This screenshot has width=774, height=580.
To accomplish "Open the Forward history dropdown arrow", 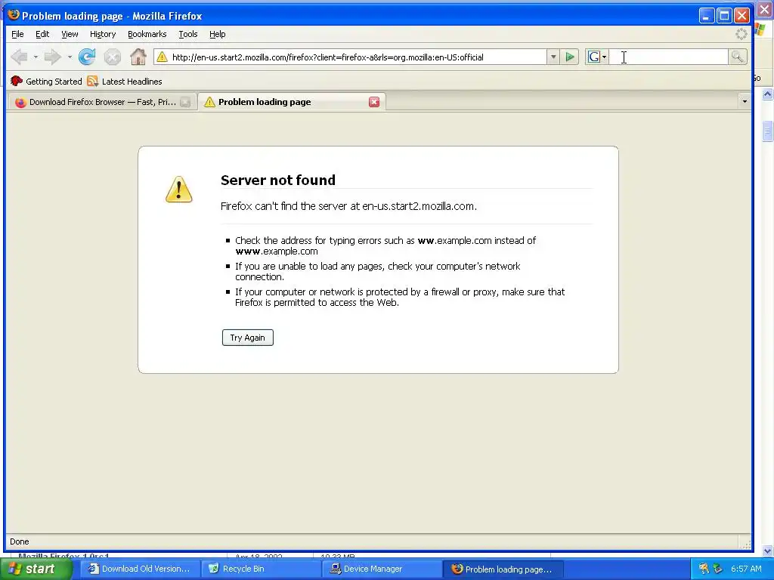I will point(70,57).
